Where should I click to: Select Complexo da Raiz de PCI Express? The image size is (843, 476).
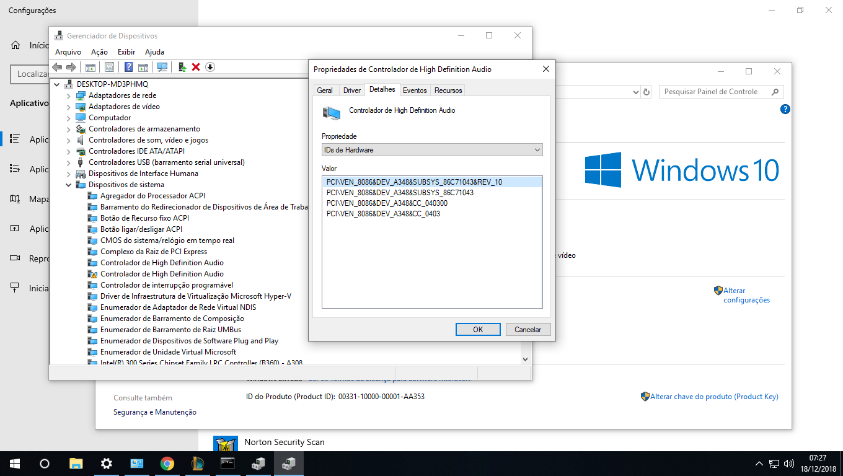point(154,252)
